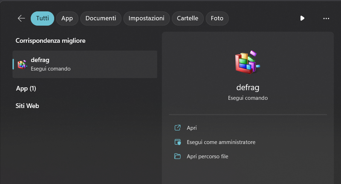341x184 pixels.
Task: Select the defrag best match result
Action: [85, 64]
